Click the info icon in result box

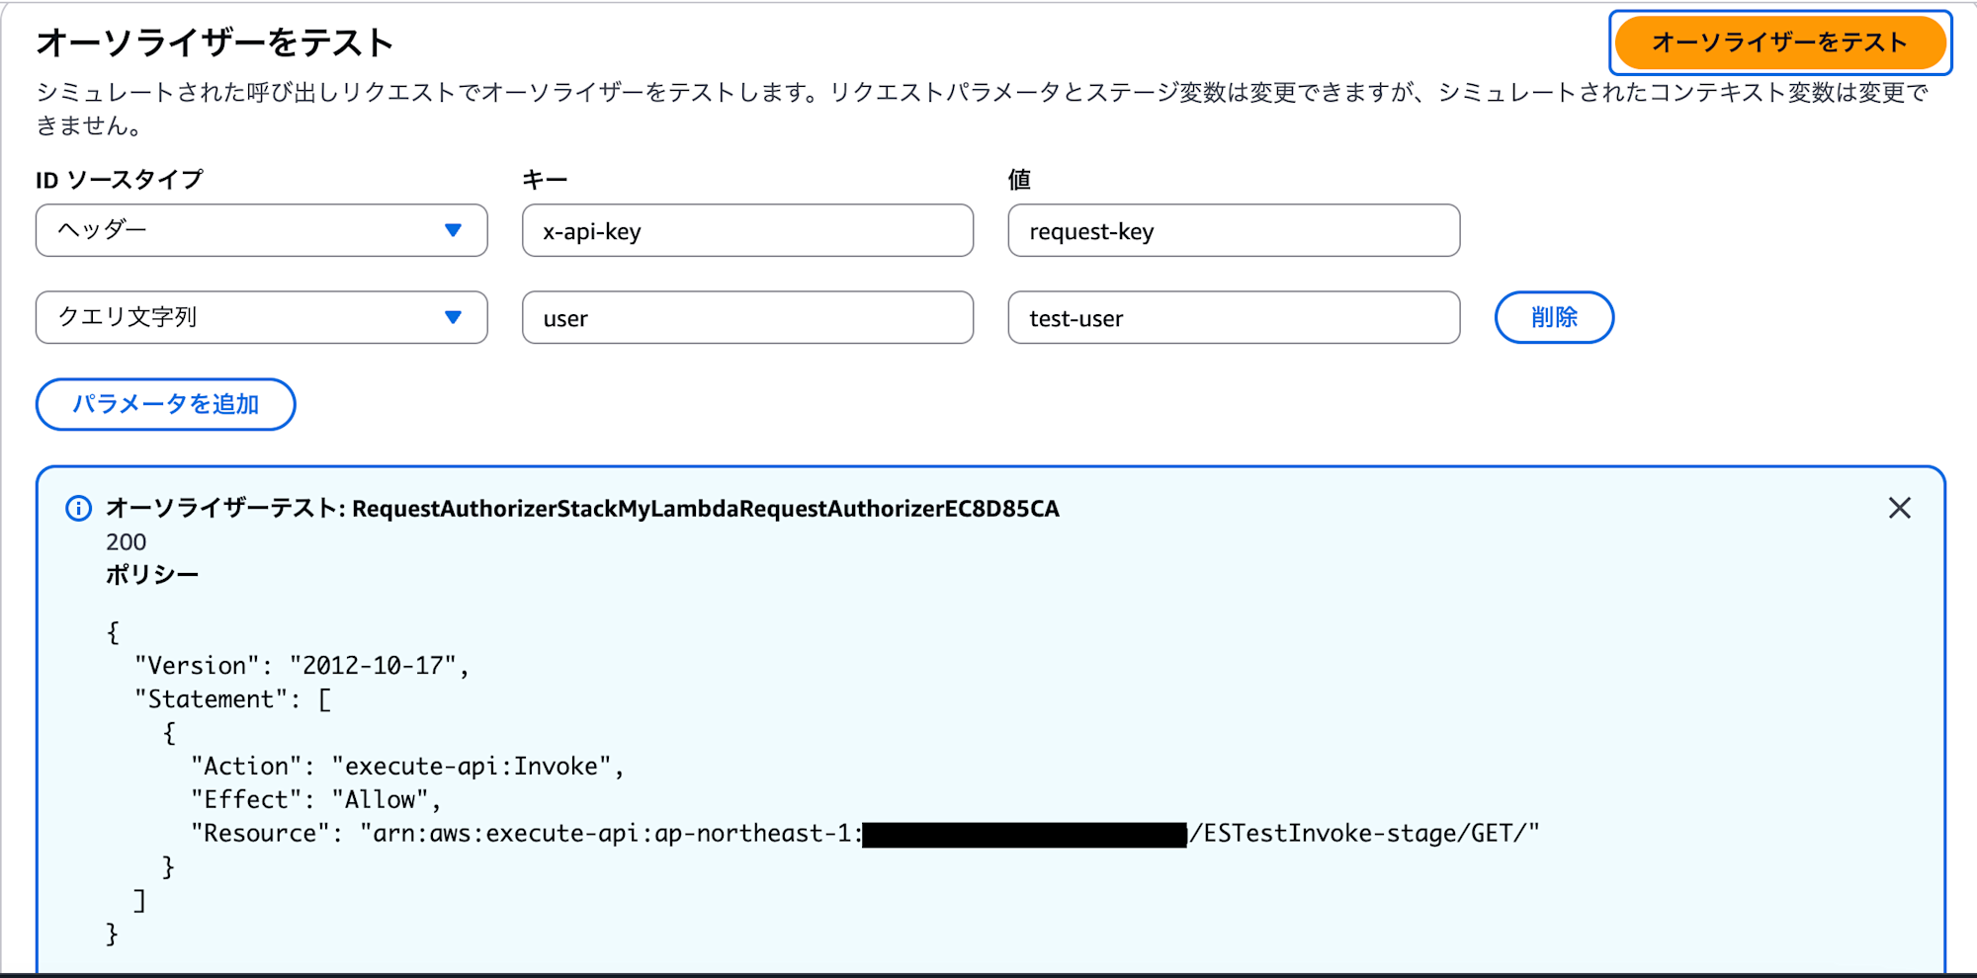78,508
